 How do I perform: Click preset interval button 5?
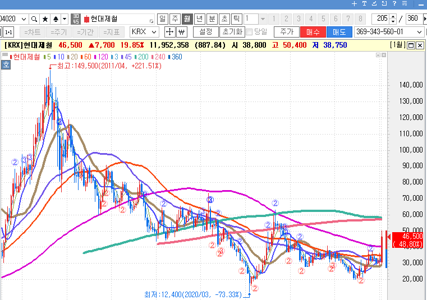click(323, 19)
